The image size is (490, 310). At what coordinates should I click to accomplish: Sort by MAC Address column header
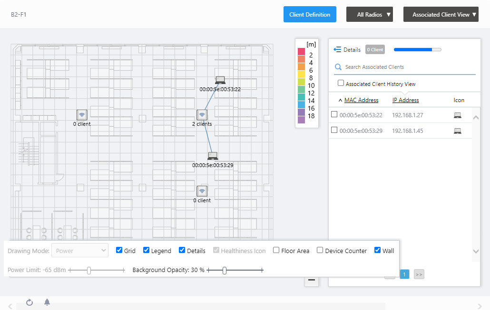(x=361, y=100)
